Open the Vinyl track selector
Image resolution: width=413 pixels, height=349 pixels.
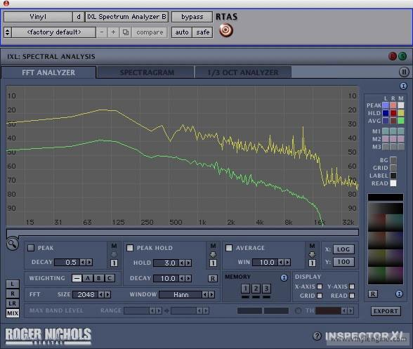(38, 17)
